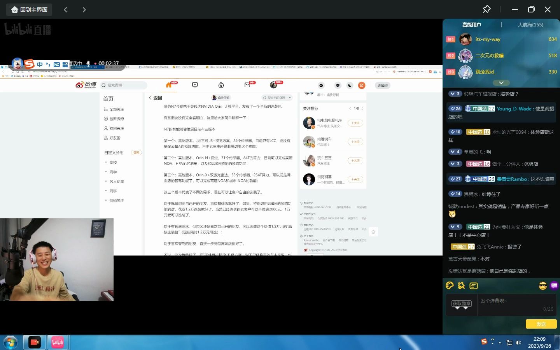Image resolution: width=560 pixels, height=350 pixels.
Task: Pin the window with the pin icon
Action: tap(486, 9)
